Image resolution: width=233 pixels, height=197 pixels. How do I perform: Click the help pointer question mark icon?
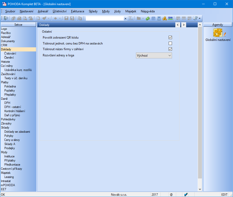195,18
